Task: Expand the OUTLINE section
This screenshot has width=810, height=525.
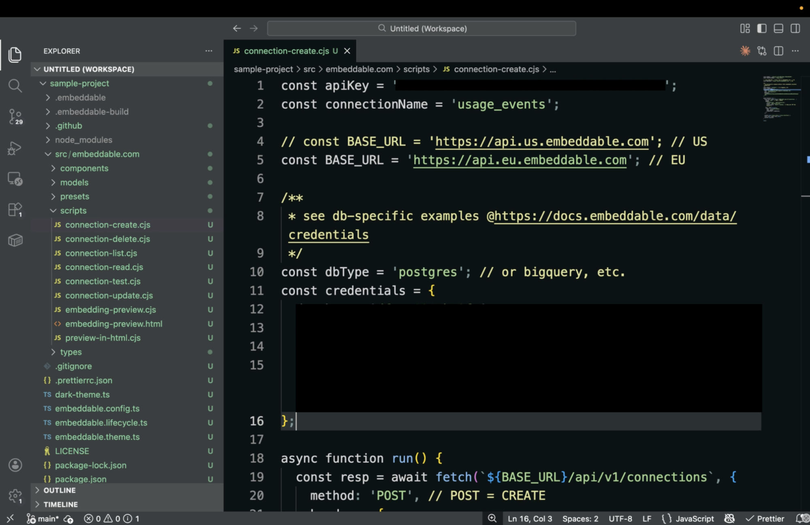Action: pos(60,490)
